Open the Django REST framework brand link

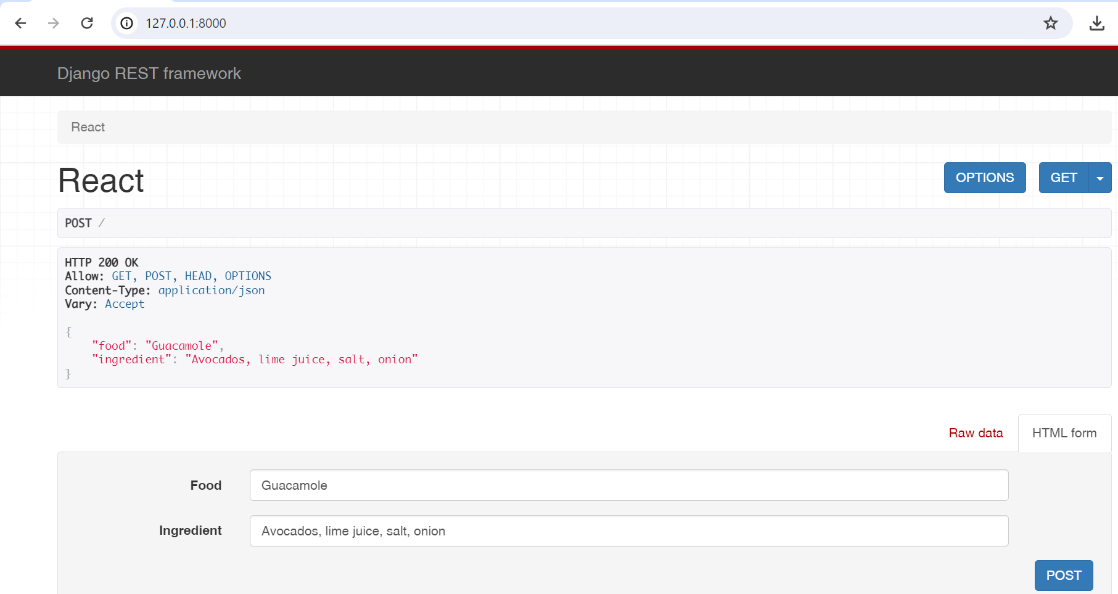[x=149, y=73]
